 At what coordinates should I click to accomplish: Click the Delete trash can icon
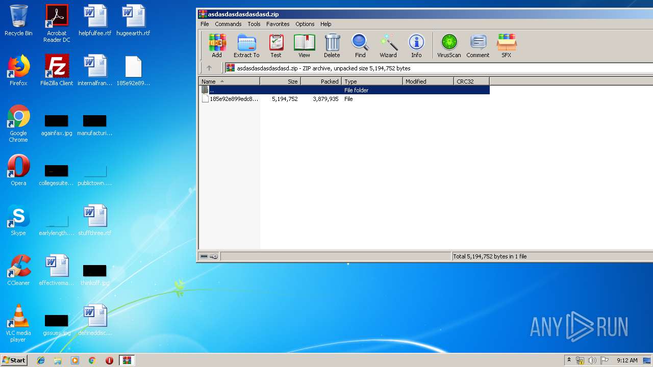click(x=332, y=46)
